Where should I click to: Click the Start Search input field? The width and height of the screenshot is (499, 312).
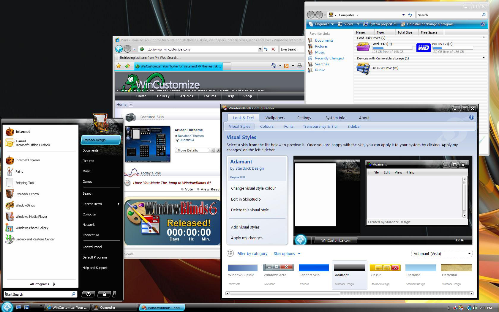point(40,294)
